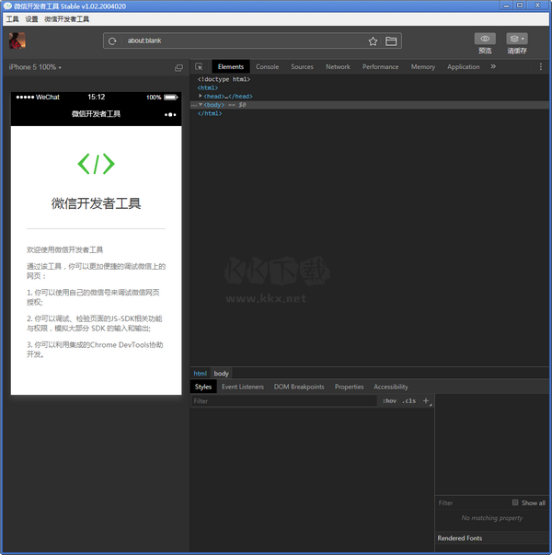Viewport: 552px width, 555px height.
Task: Show more DevTools tabs via chevron
Action: (493, 67)
